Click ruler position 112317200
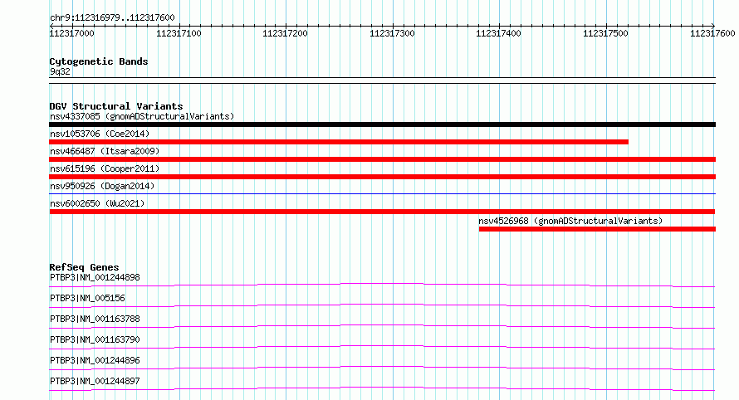 285,33
